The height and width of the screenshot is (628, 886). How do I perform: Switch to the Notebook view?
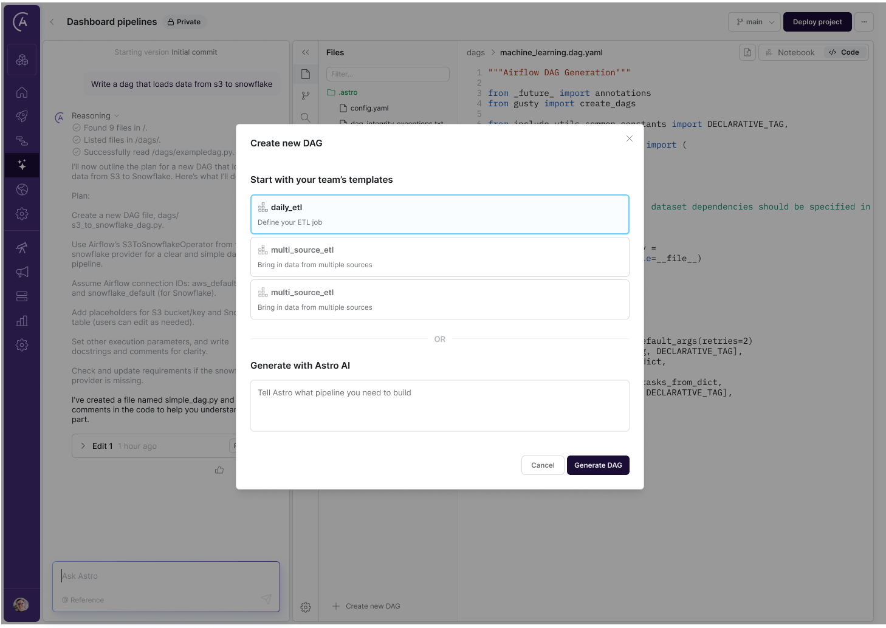point(791,52)
